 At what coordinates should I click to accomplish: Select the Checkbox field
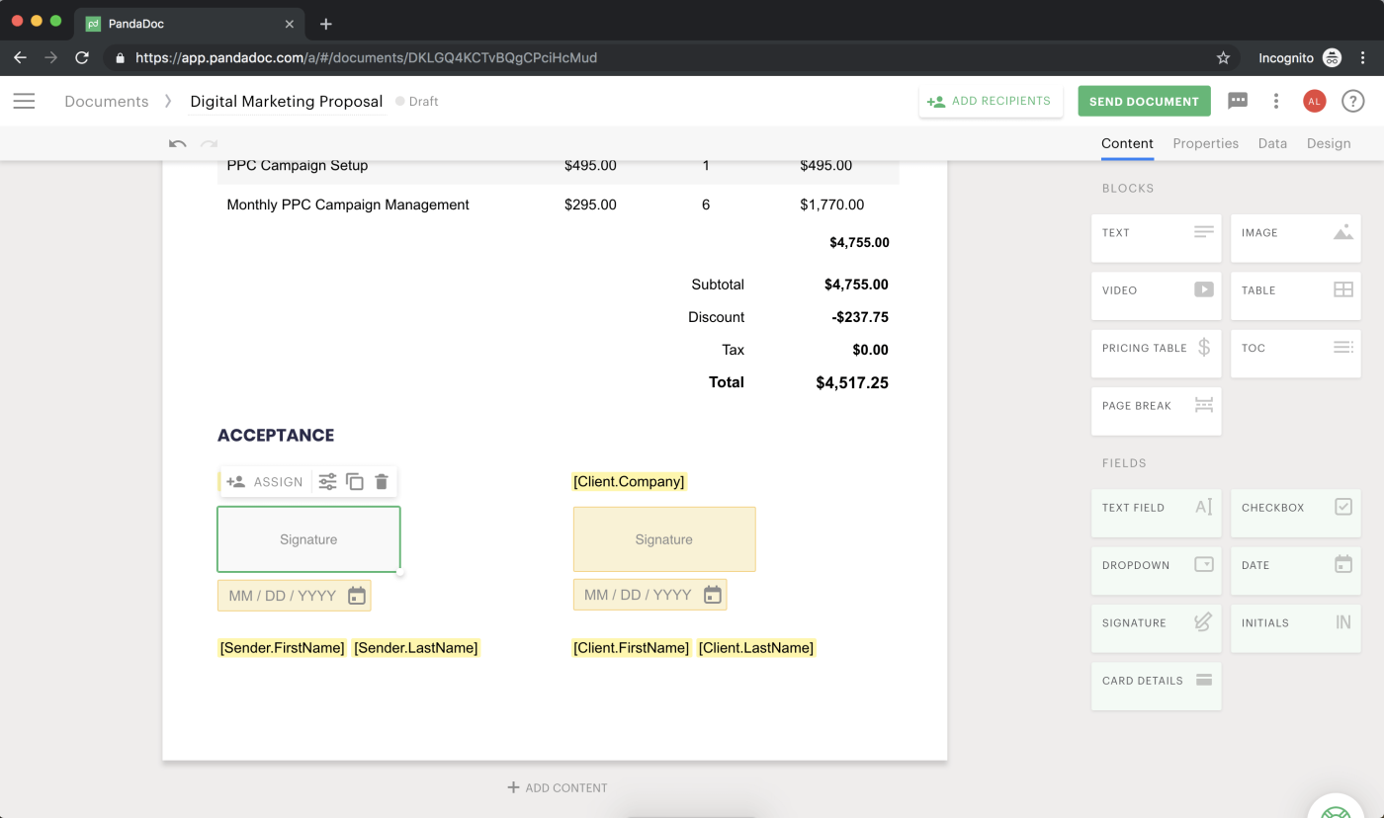1296,513
